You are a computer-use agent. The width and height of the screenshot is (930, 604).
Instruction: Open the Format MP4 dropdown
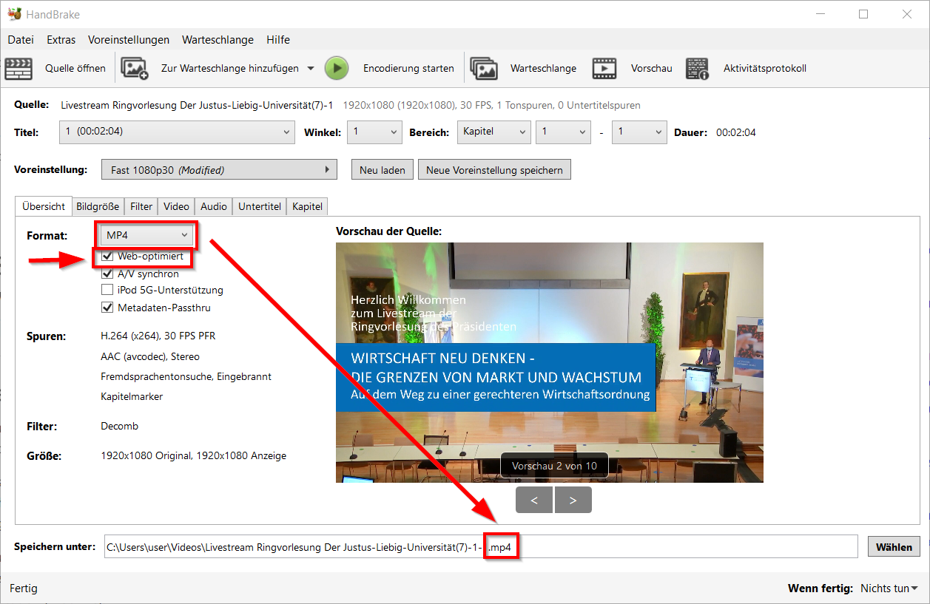[x=146, y=235]
